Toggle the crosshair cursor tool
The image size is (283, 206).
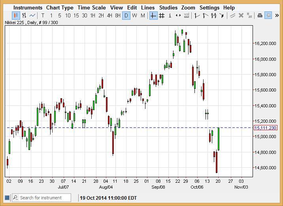pyautogui.click(x=153, y=16)
